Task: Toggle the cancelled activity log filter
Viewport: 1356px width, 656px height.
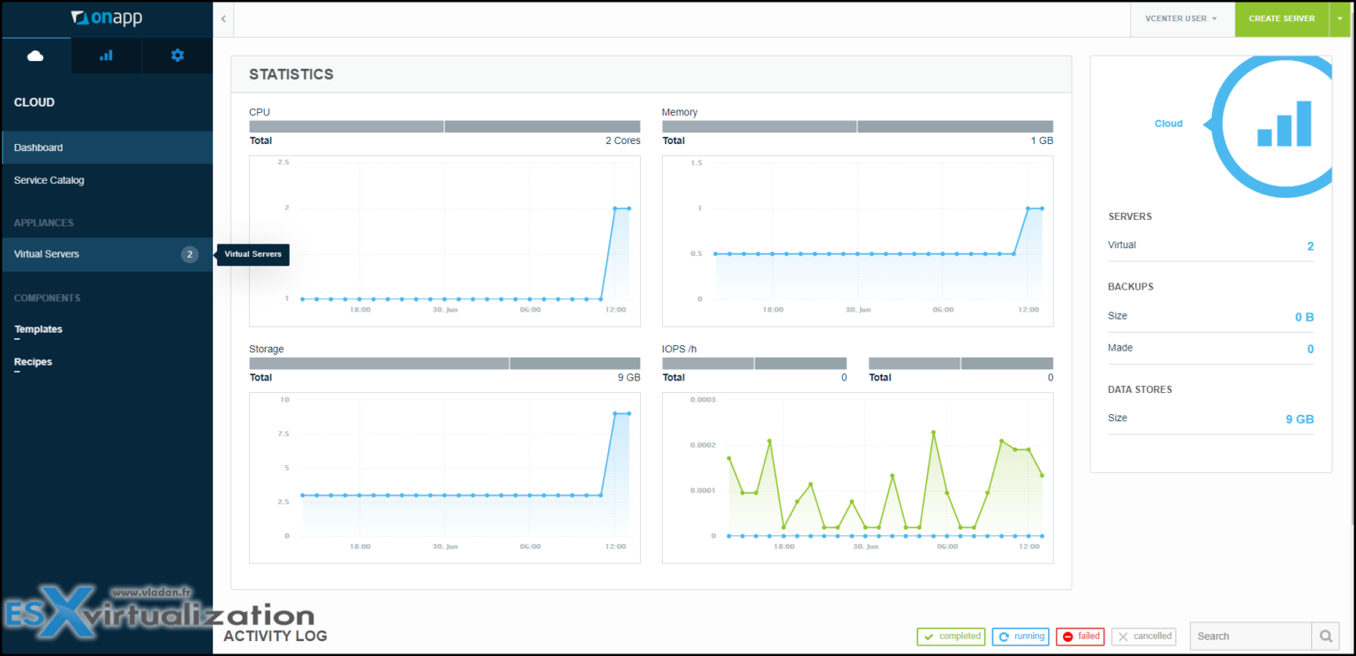Action: click(x=1143, y=636)
